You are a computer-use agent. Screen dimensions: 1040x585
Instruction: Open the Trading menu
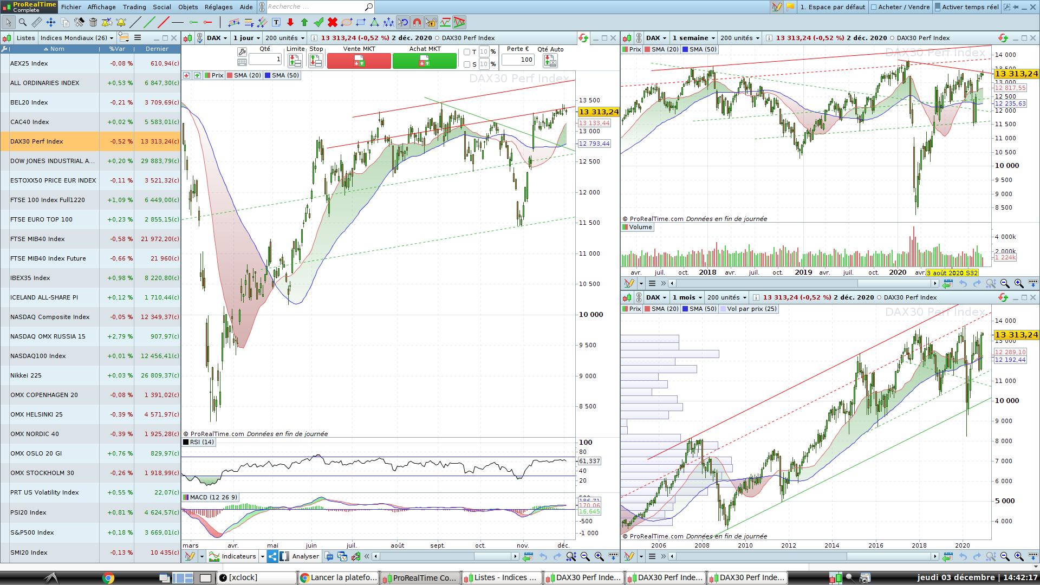coord(134,7)
